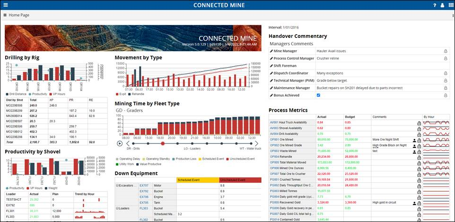Click the red marker on fleet type timeline
The width and height of the screenshot is (455, 222).
[163, 143]
